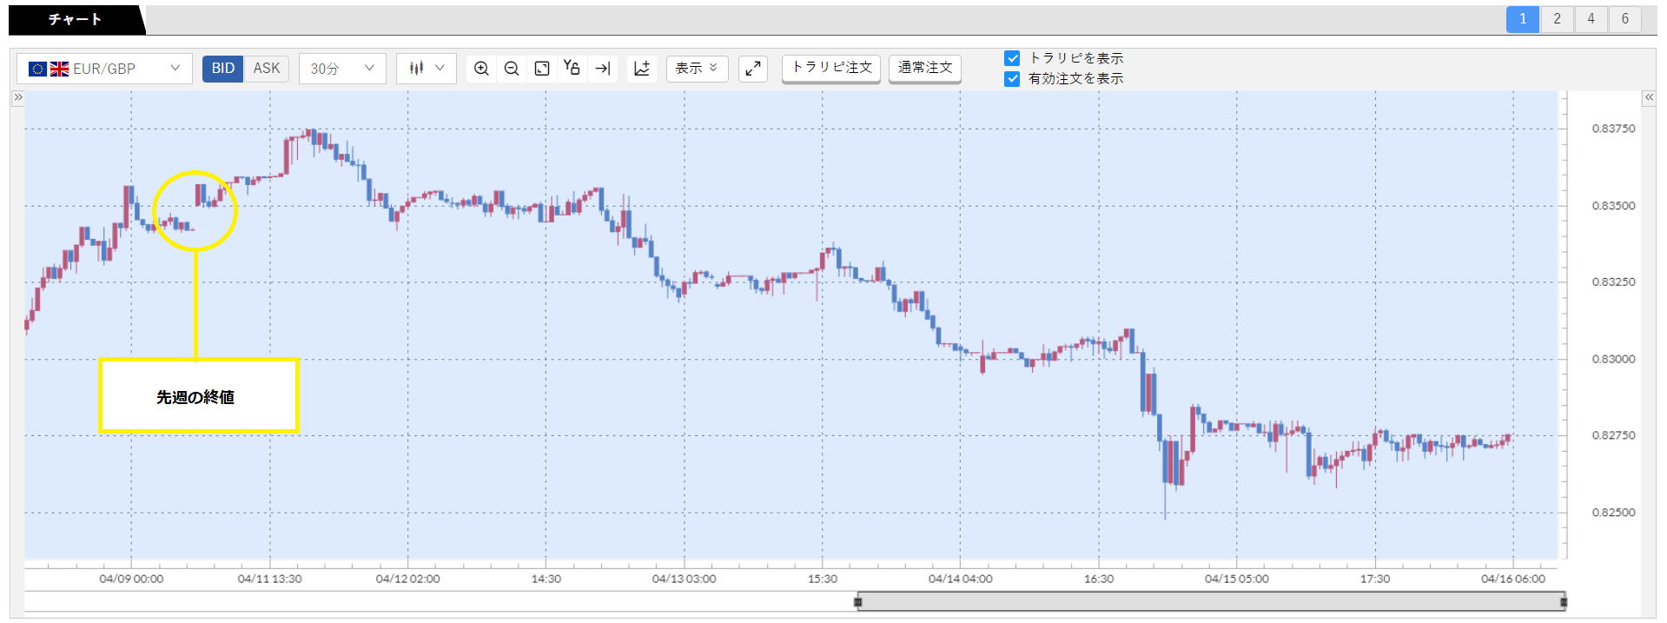Click the right handle of range slider
This screenshot has height=623, width=1667.
click(1564, 601)
